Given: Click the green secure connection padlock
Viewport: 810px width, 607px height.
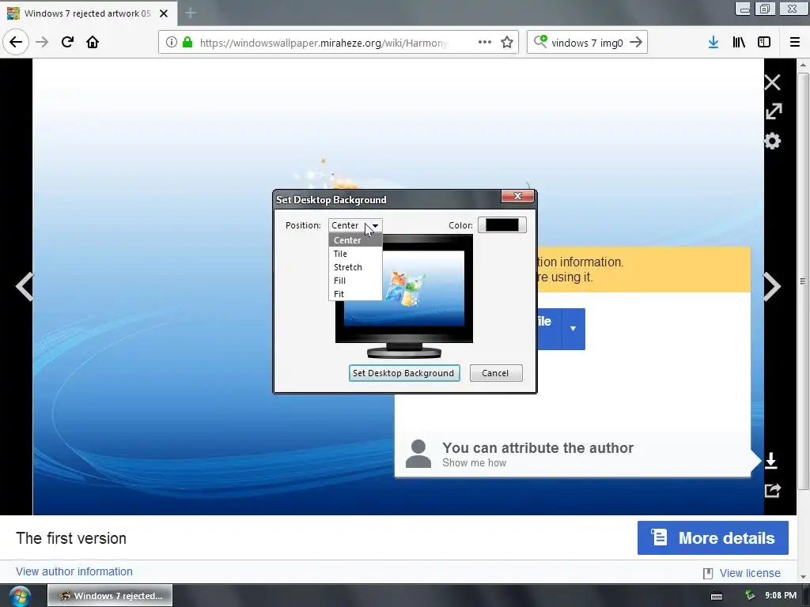Looking at the screenshot, I should point(187,42).
